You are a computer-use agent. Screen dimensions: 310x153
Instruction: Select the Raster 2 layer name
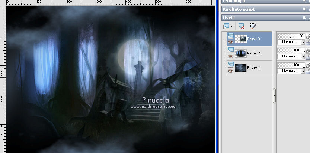pyautogui.click(x=253, y=53)
